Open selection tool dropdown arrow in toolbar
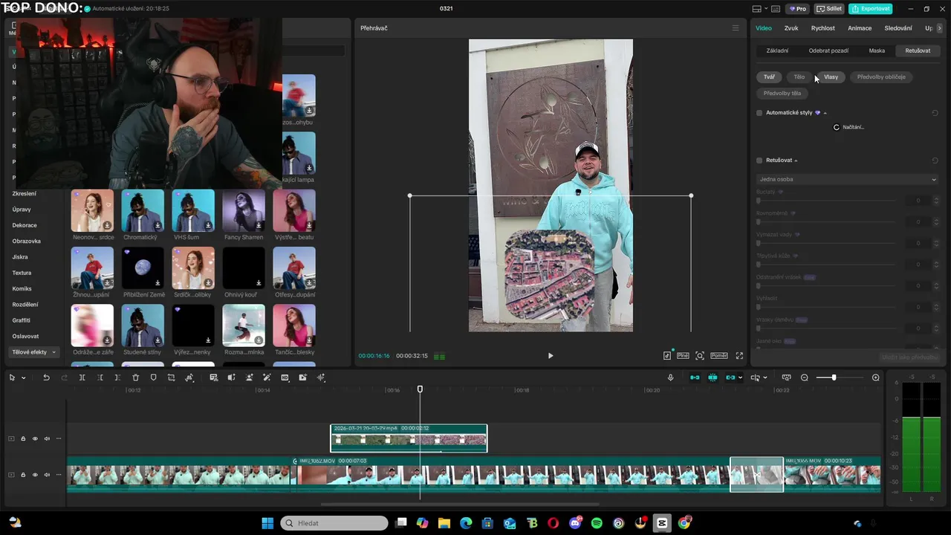 (x=23, y=377)
